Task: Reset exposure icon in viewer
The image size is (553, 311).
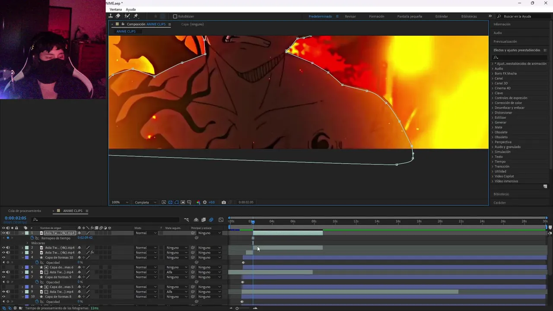Action: (x=205, y=202)
